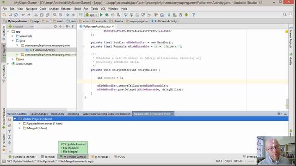Screen dimensions: 296x166
Task: Expand the manifests folder
Action: (x=12, y=36)
